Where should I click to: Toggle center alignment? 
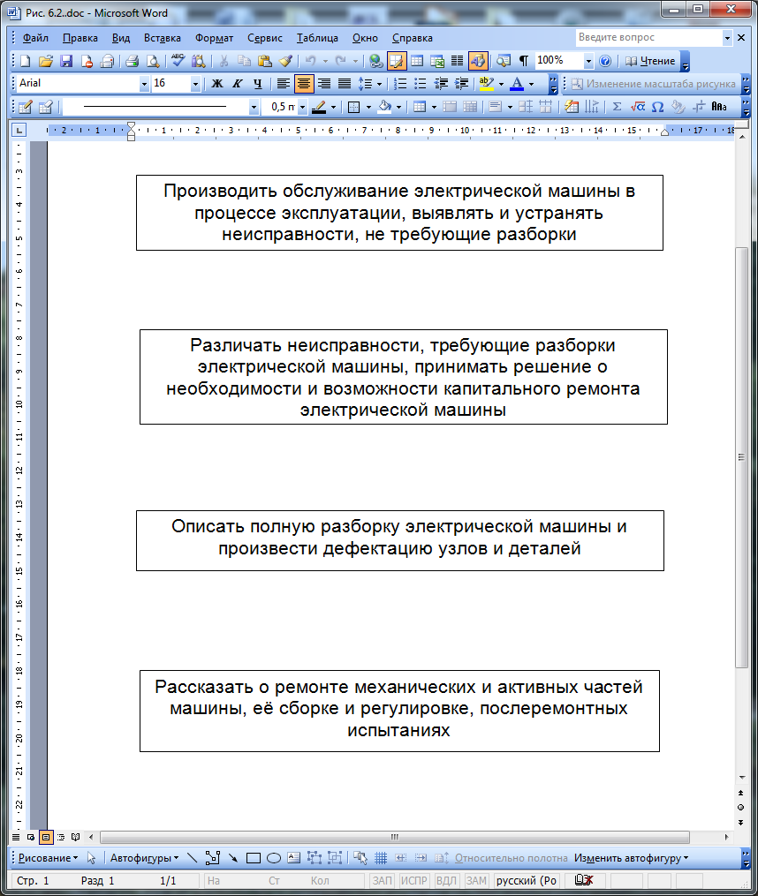click(x=304, y=84)
